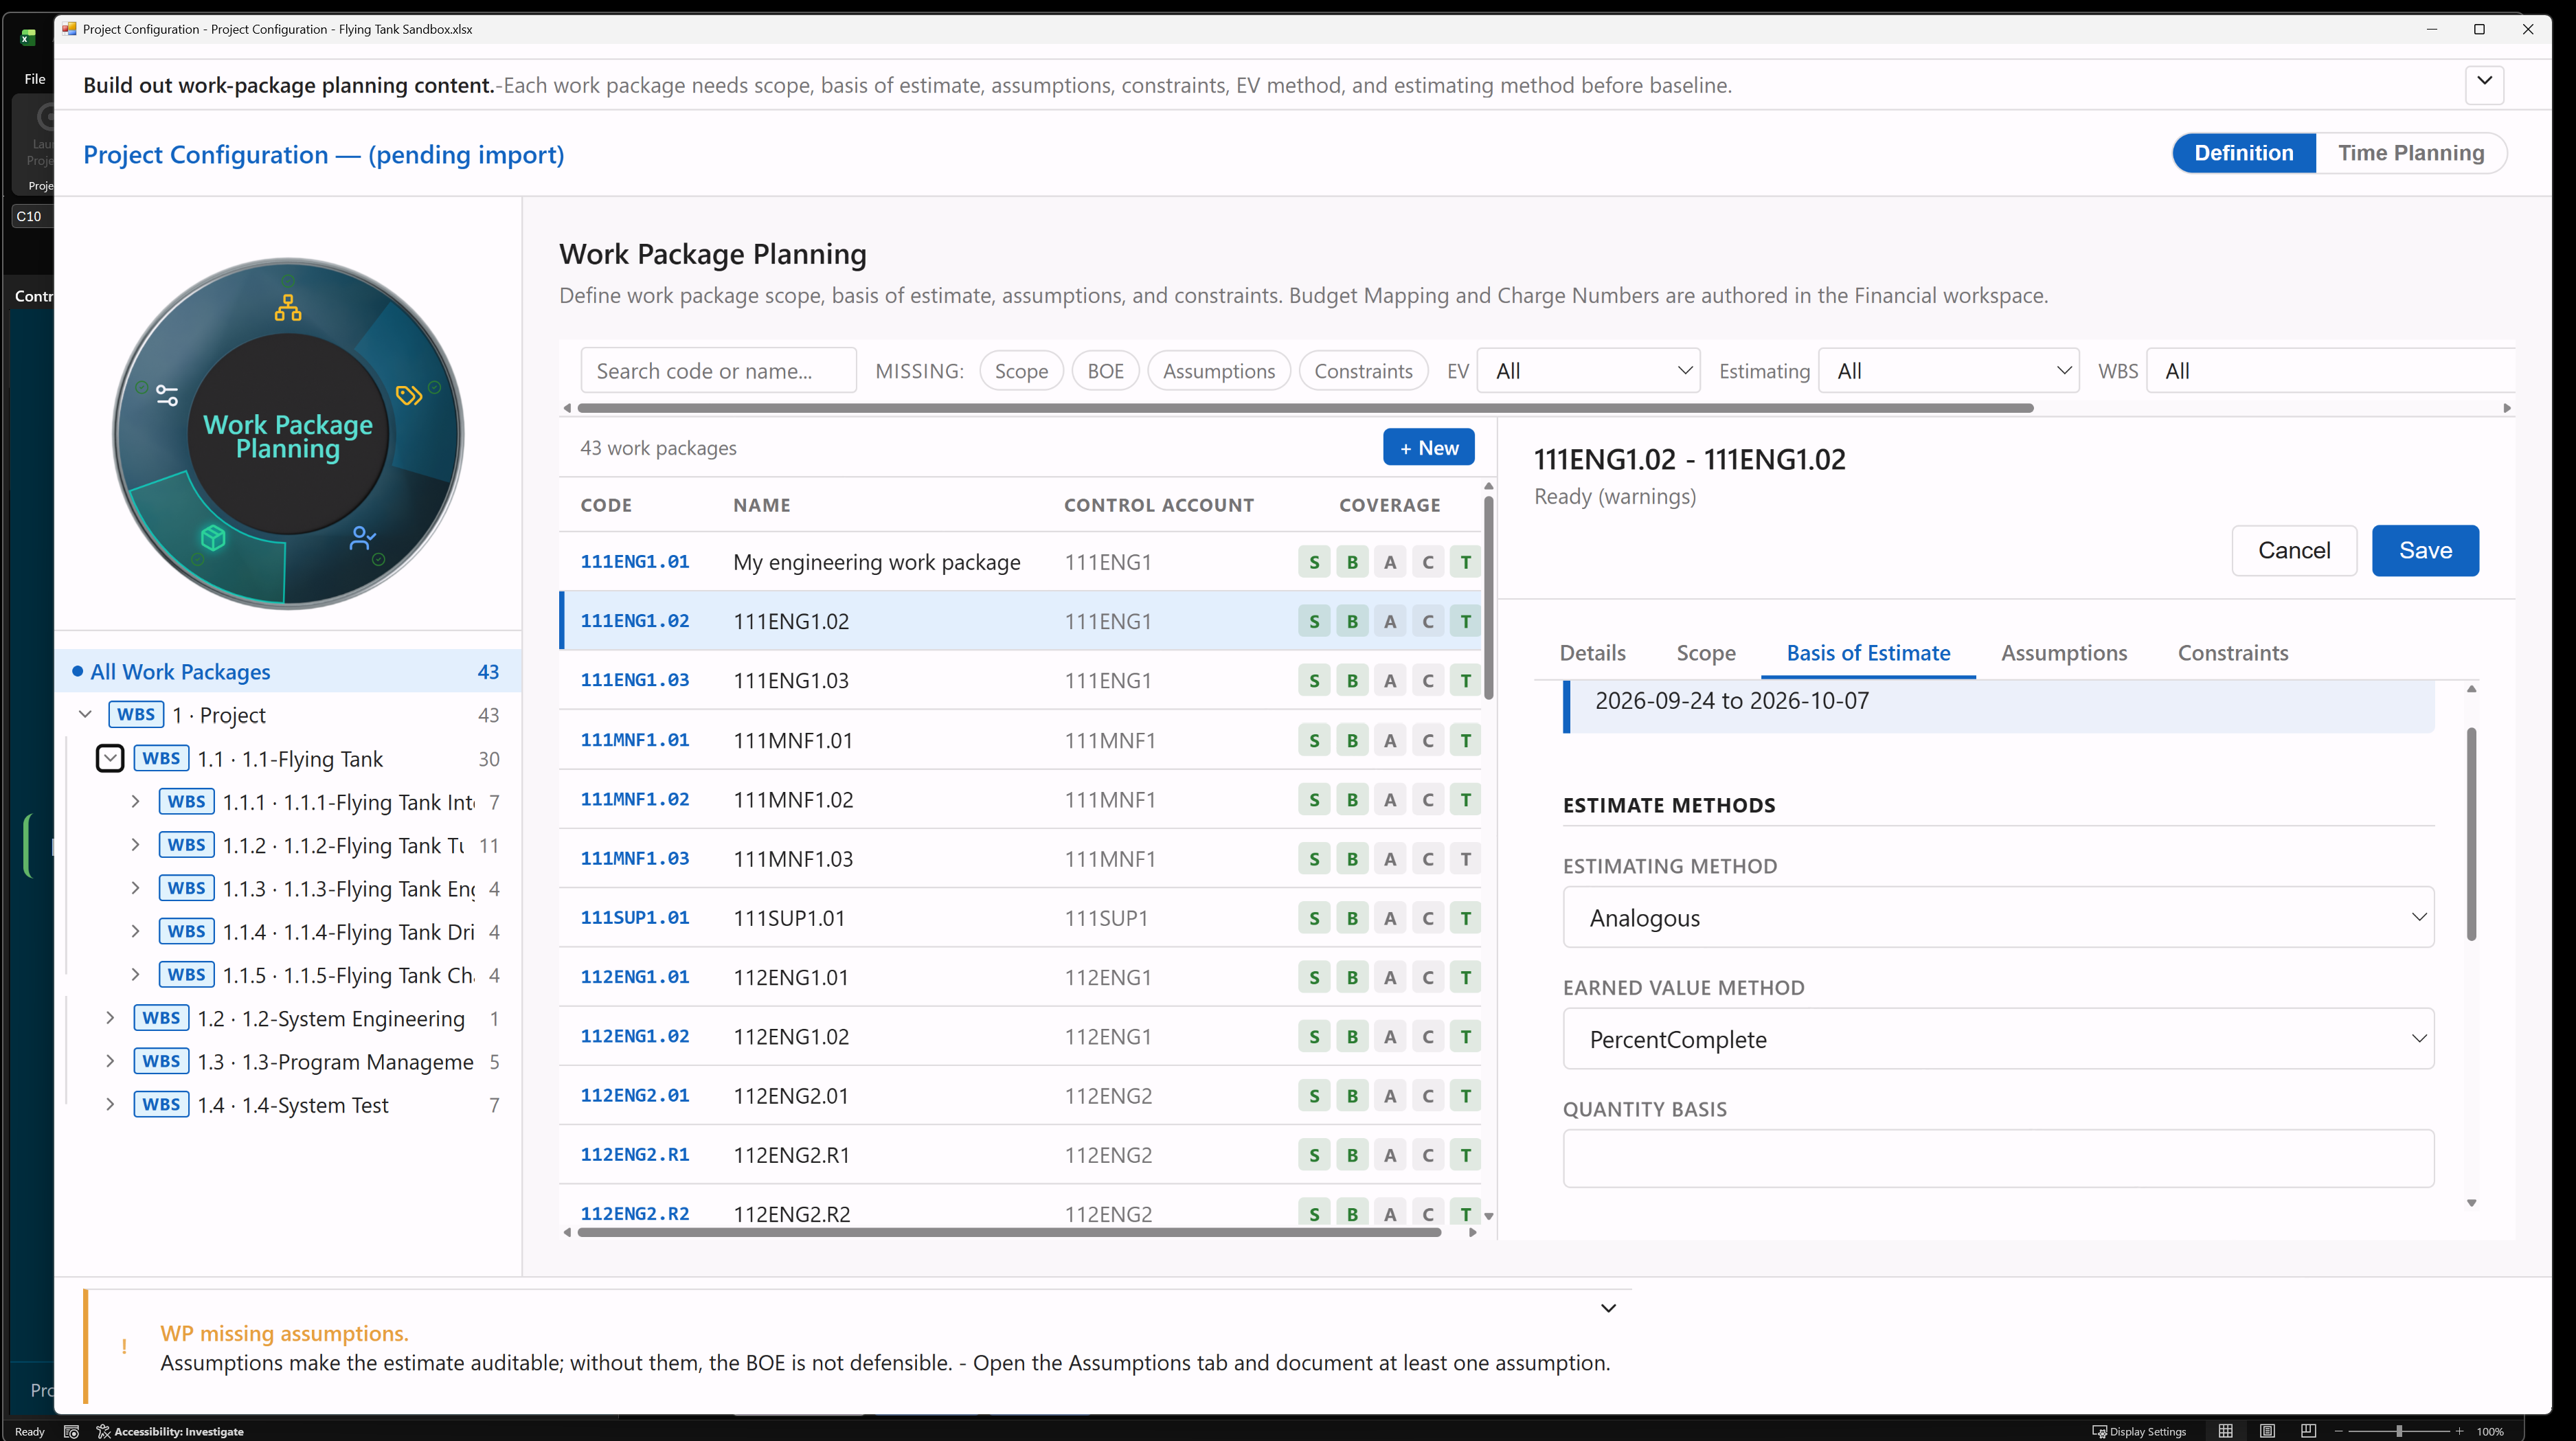2576x1441 pixels.
Task: Collapse the 1.1-Flying Tank tree node
Action: (110, 758)
